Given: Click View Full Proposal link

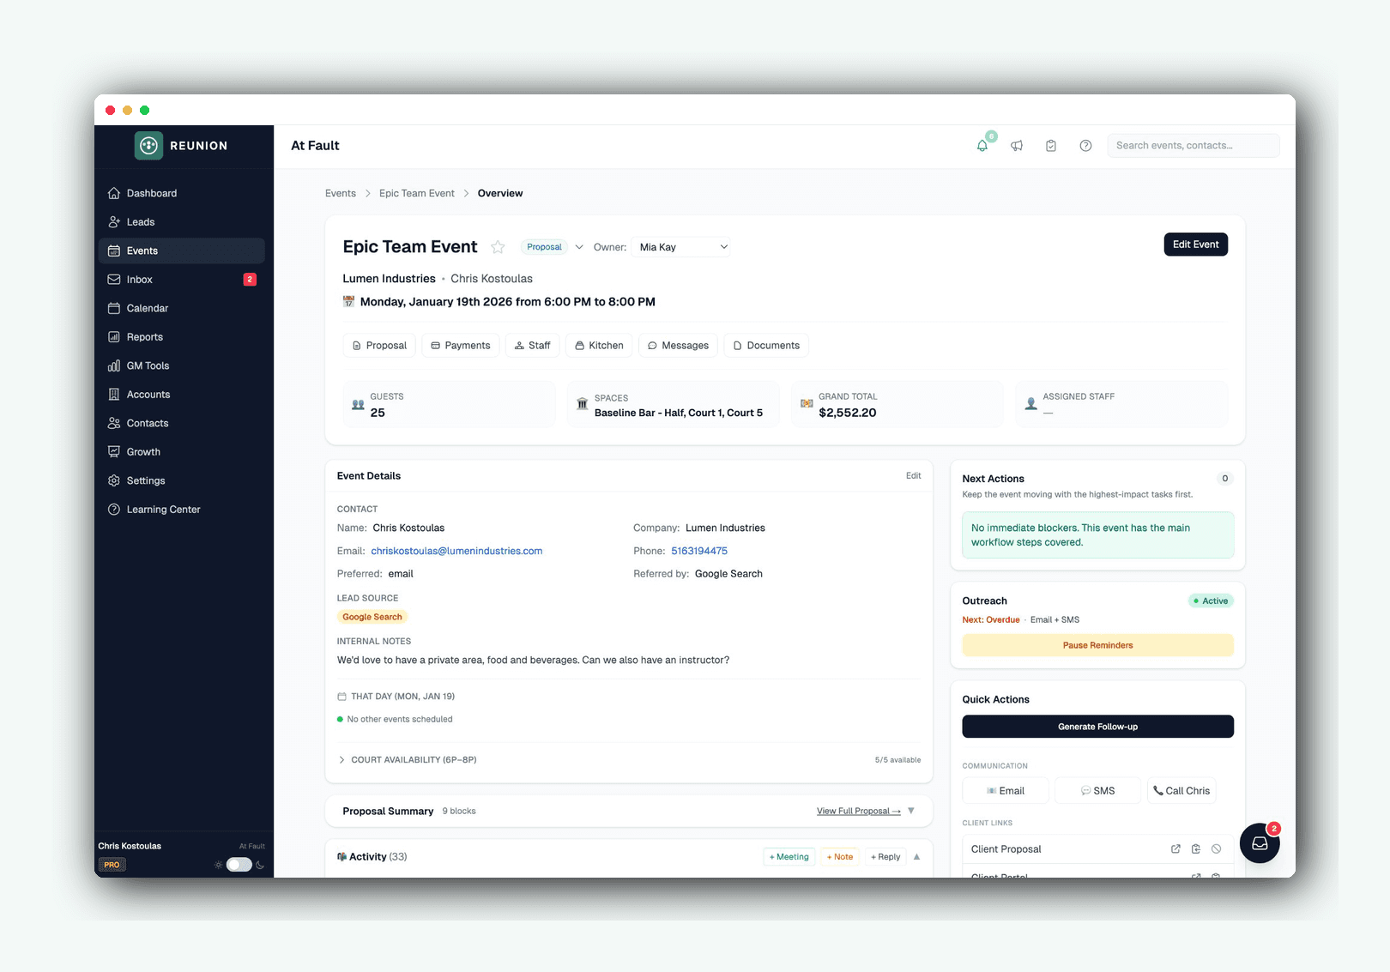Looking at the screenshot, I should [x=858, y=811].
